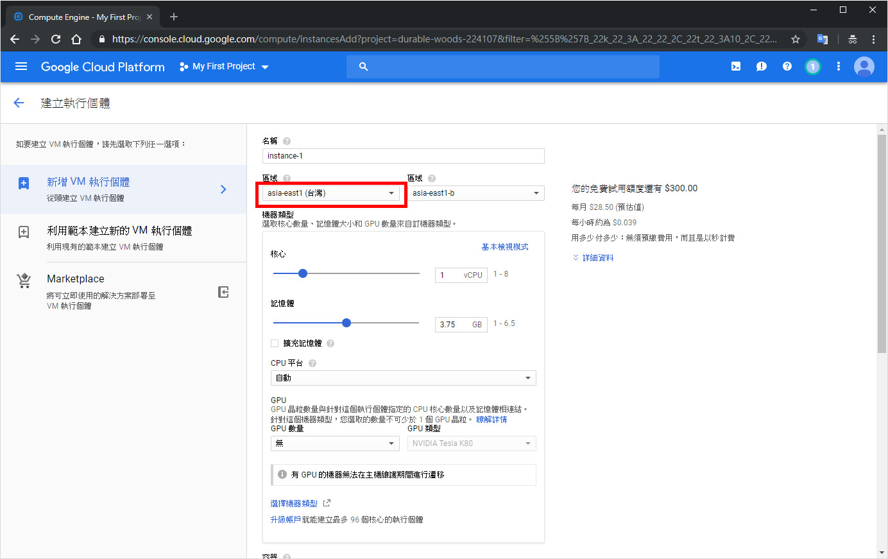Click the Google Translate extension icon
The width and height of the screenshot is (888, 559).
[823, 39]
